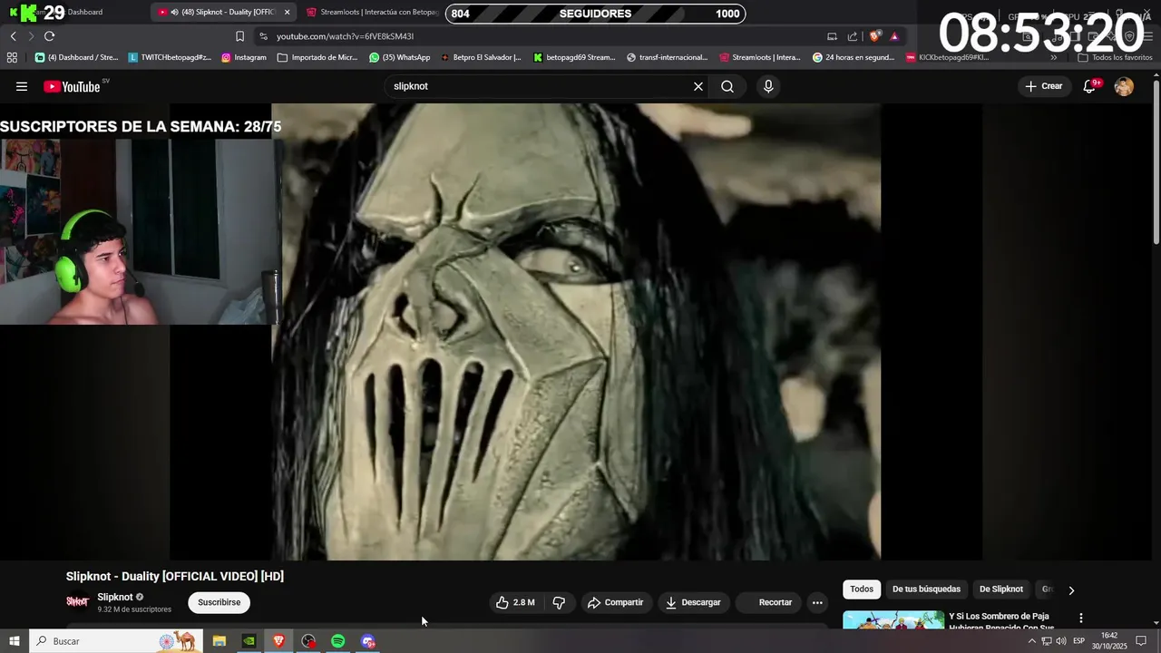Reload the current page
The width and height of the screenshot is (1161, 653).
coord(49,36)
